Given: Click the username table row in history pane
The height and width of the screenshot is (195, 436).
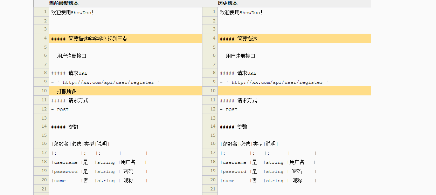Looking at the screenshot, I should point(268,162).
